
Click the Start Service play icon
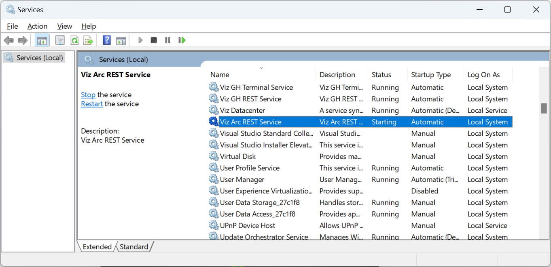(140, 40)
